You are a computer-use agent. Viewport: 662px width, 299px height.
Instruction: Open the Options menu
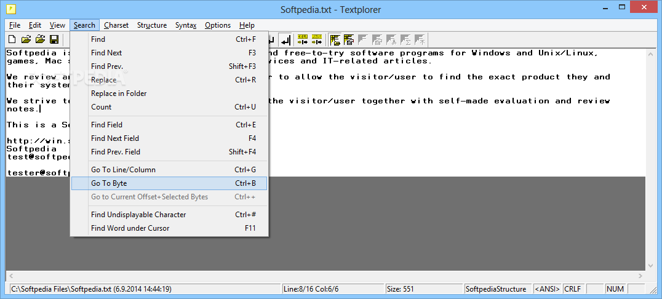tap(218, 25)
